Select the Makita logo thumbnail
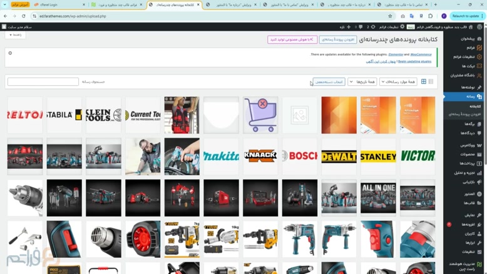The image size is (487, 274). (221, 156)
